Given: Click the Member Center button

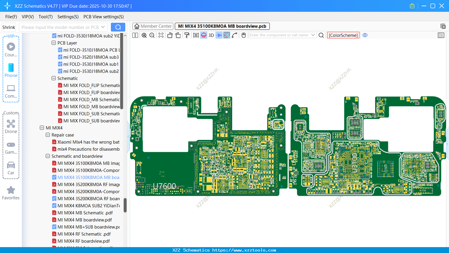Looking at the screenshot, I should coord(153,26).
